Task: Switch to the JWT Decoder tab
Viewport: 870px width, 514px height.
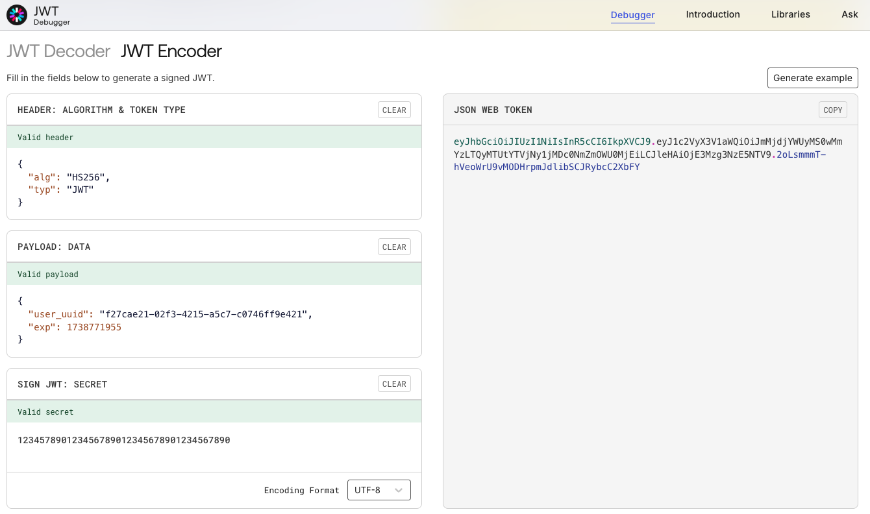Action: [58, 51]
